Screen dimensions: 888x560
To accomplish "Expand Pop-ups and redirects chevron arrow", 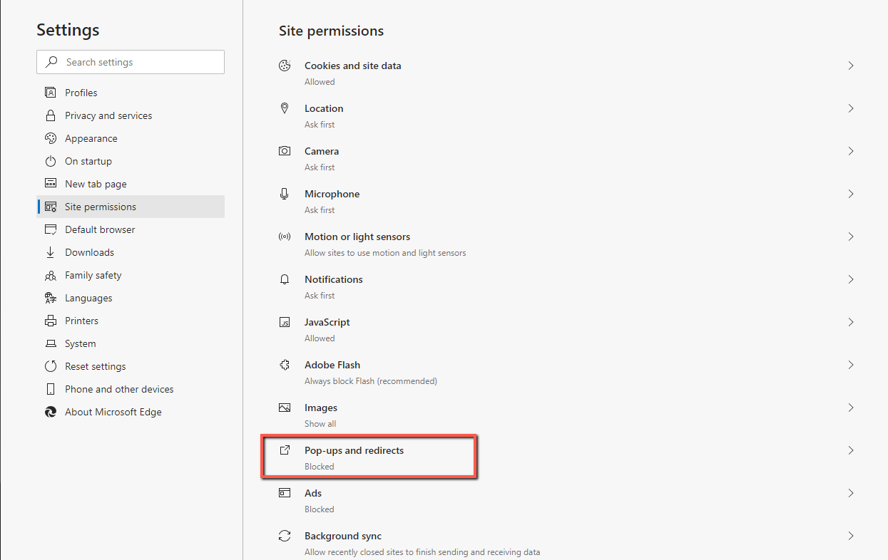I will 850,450.
